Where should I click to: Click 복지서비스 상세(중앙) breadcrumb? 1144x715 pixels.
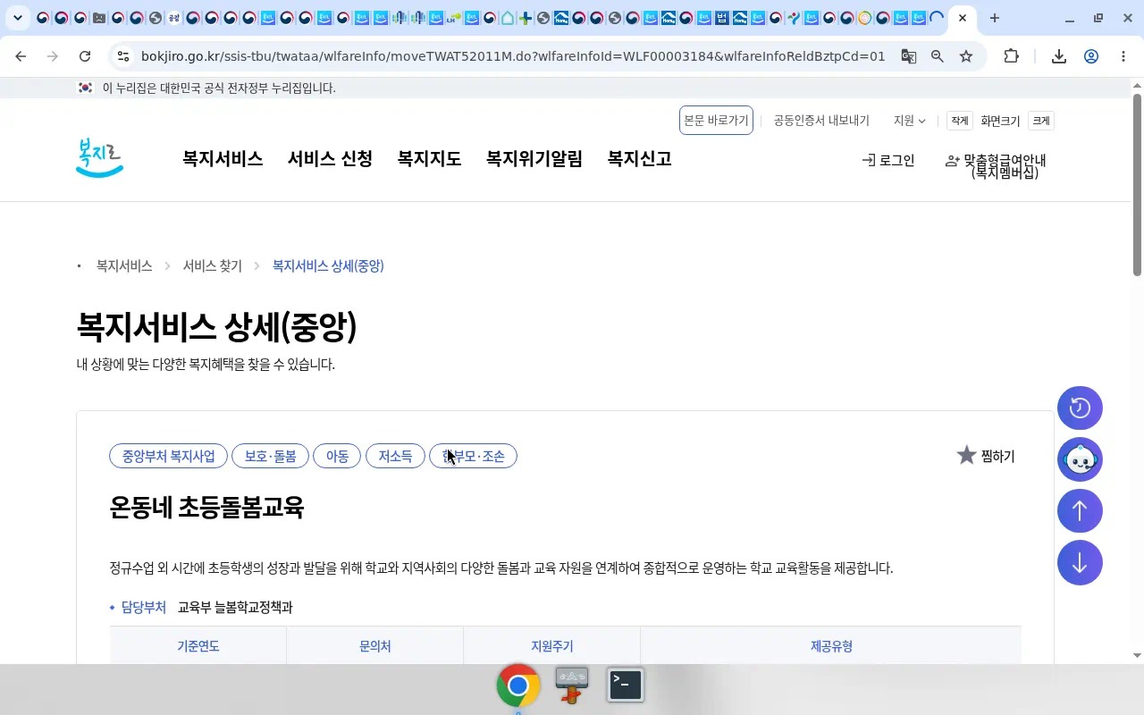pos(328,266)
